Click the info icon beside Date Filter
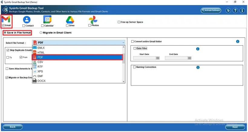Viewport: 248px width, 132px height. tap(198, 49)
